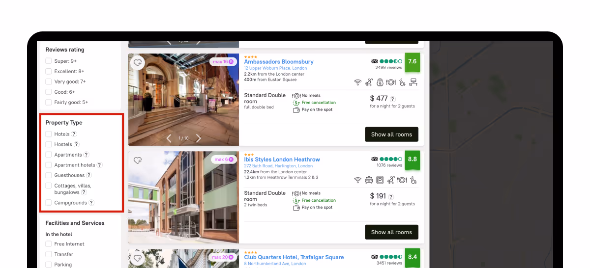Open Ibis Styles London Heathrow title link
This screenshot has height=268, width=590.
[x=282, y=160]
